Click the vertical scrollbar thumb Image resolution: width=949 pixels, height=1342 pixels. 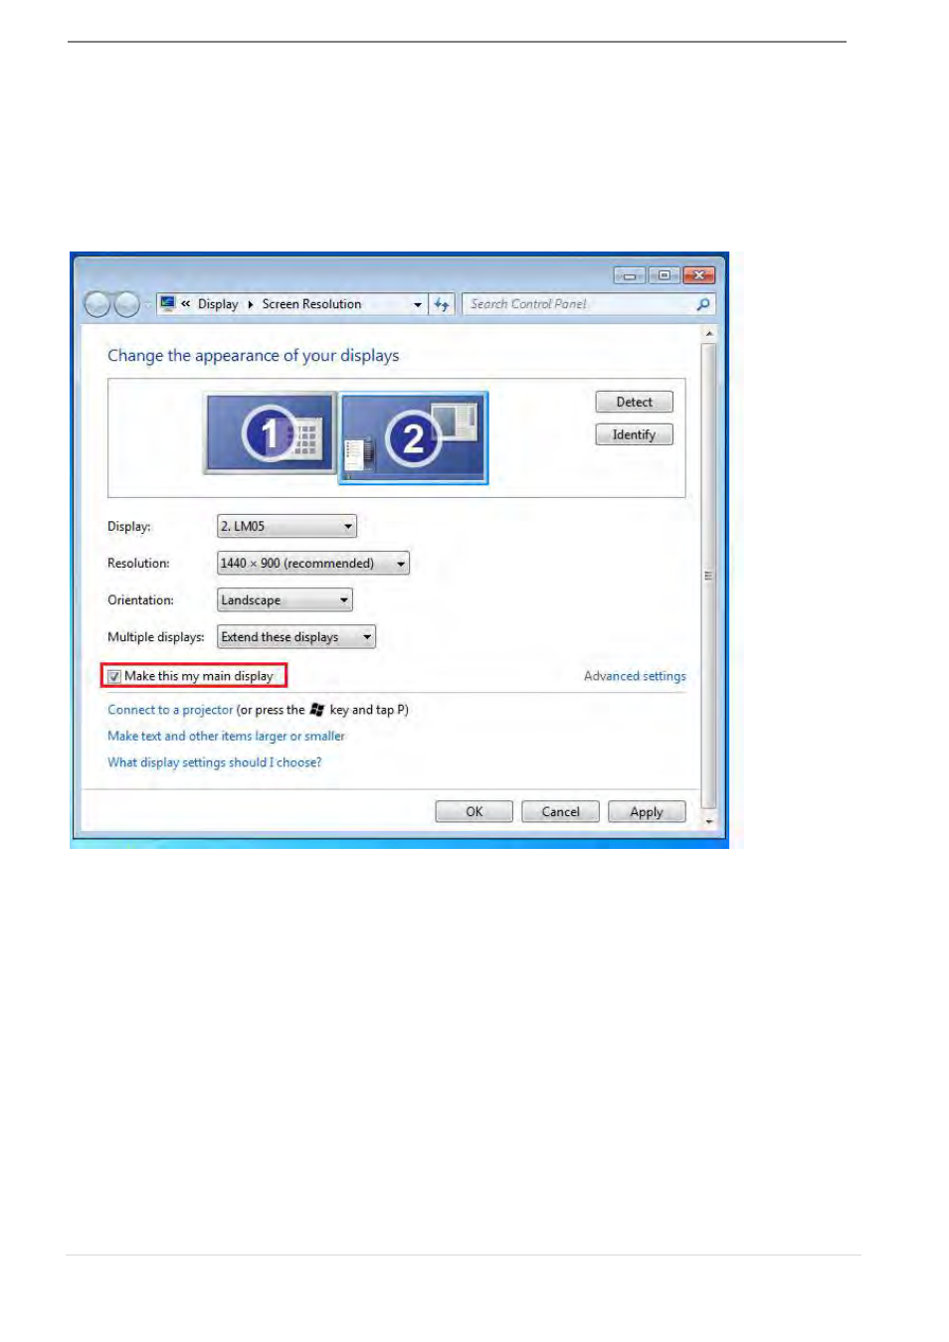click(x=709, y=577)
